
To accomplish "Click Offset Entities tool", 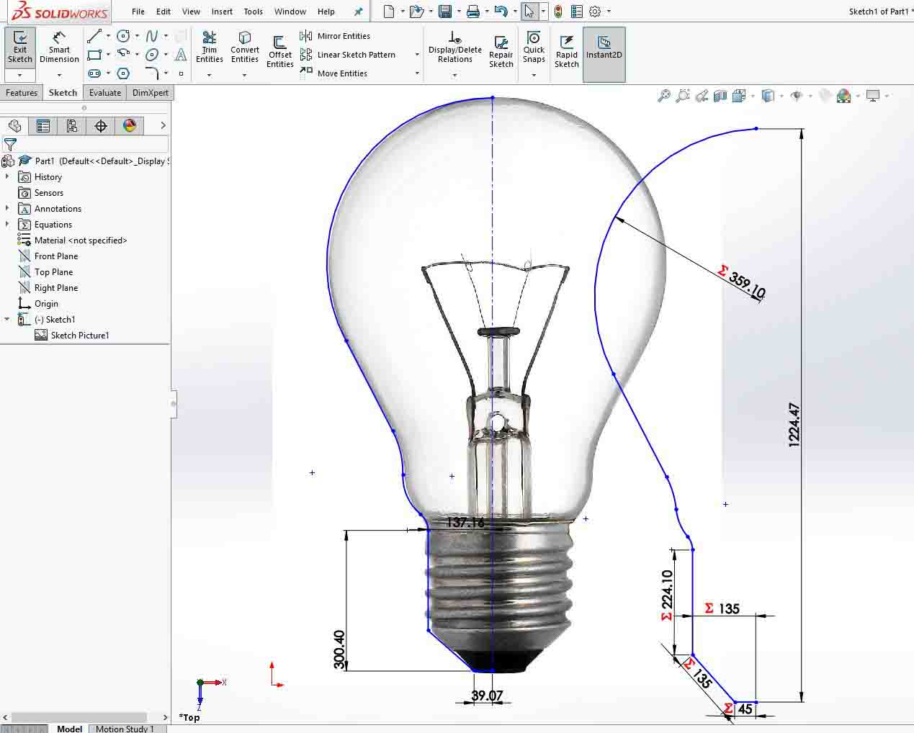I will tap(279, 52).
